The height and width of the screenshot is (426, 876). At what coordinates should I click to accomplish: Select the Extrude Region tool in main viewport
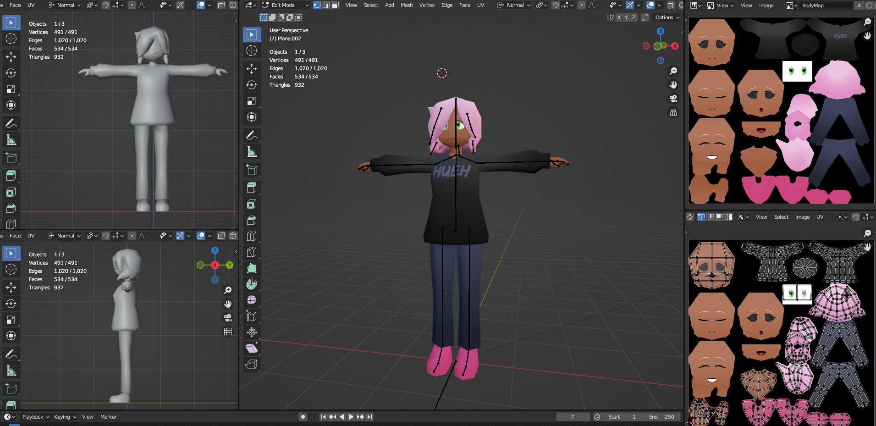pyautogui.click(x=251, y=188)
